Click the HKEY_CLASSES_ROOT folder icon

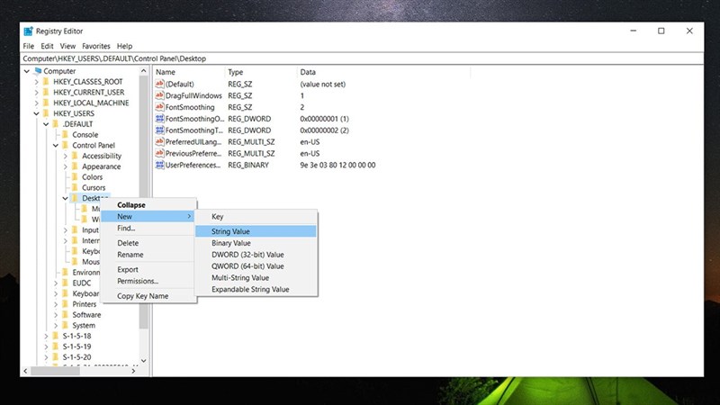click(46, 81)
